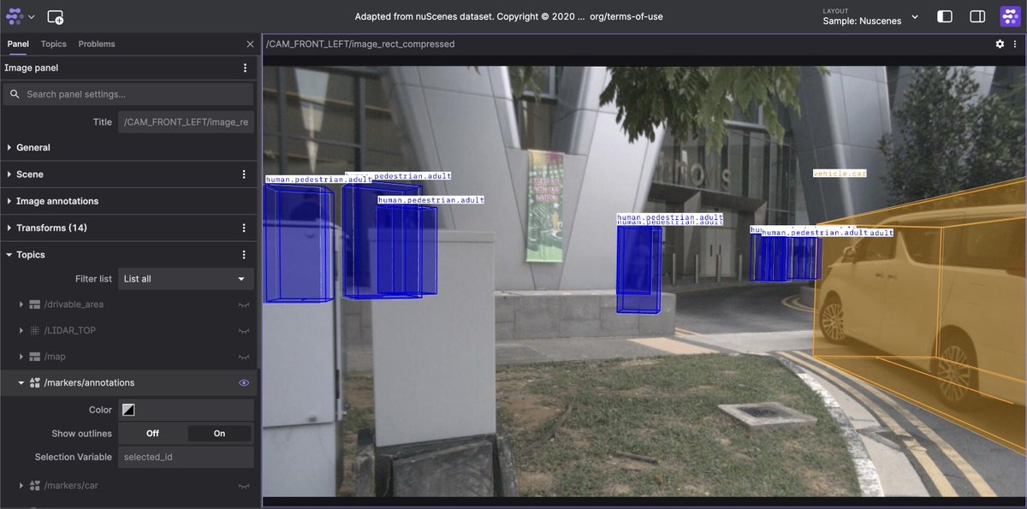Switch to the Topics tab
1027x509 pixels.
pyautogui.click(x=53, y=44)
